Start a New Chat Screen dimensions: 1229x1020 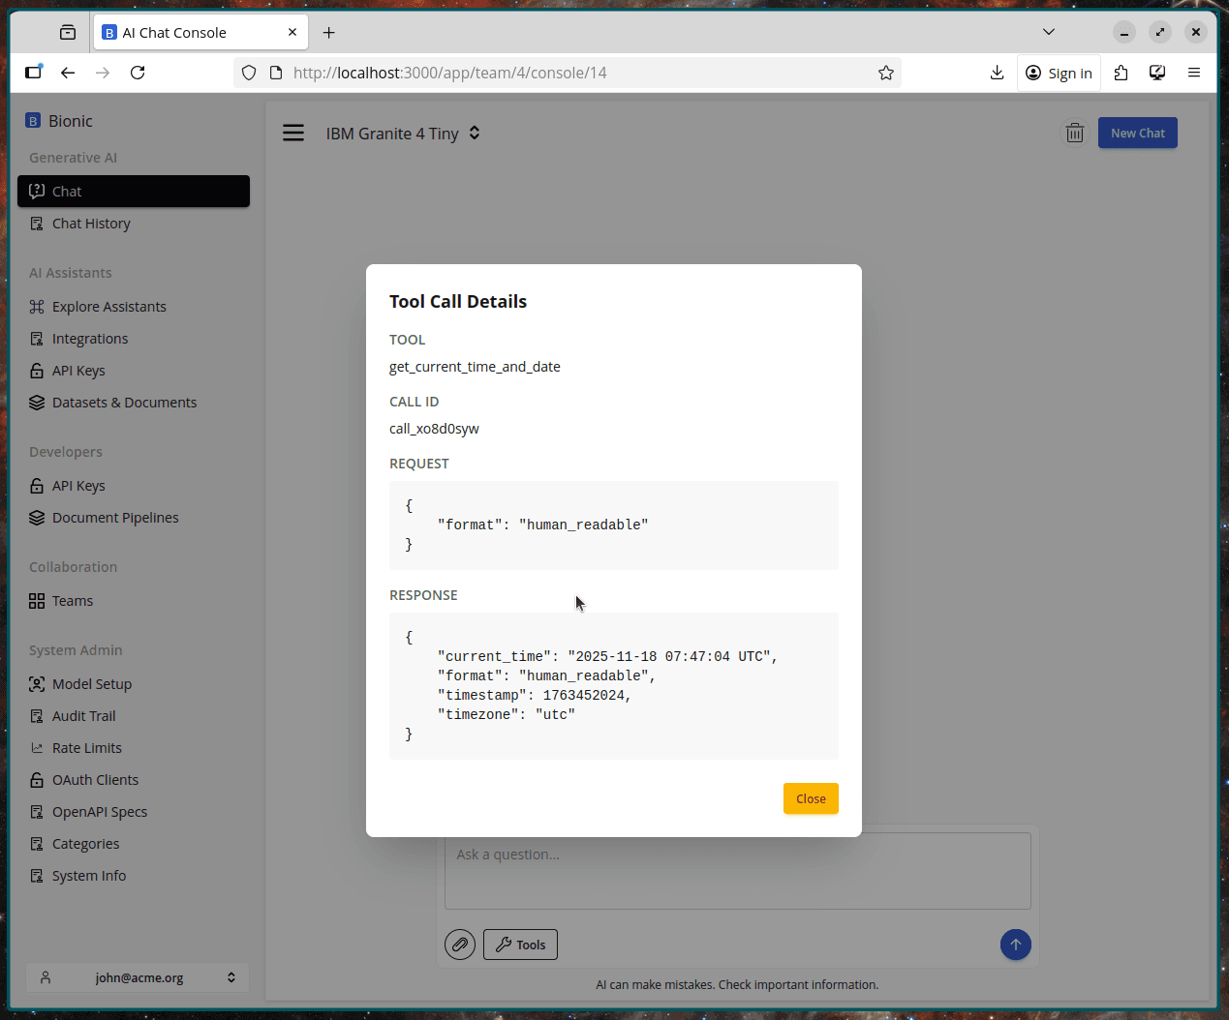pos(1137,134)
